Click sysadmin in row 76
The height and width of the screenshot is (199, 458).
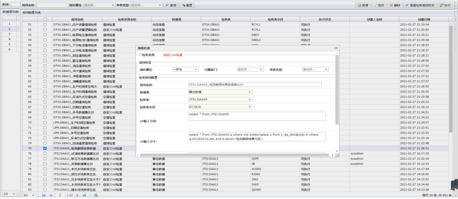pos(357,153)
